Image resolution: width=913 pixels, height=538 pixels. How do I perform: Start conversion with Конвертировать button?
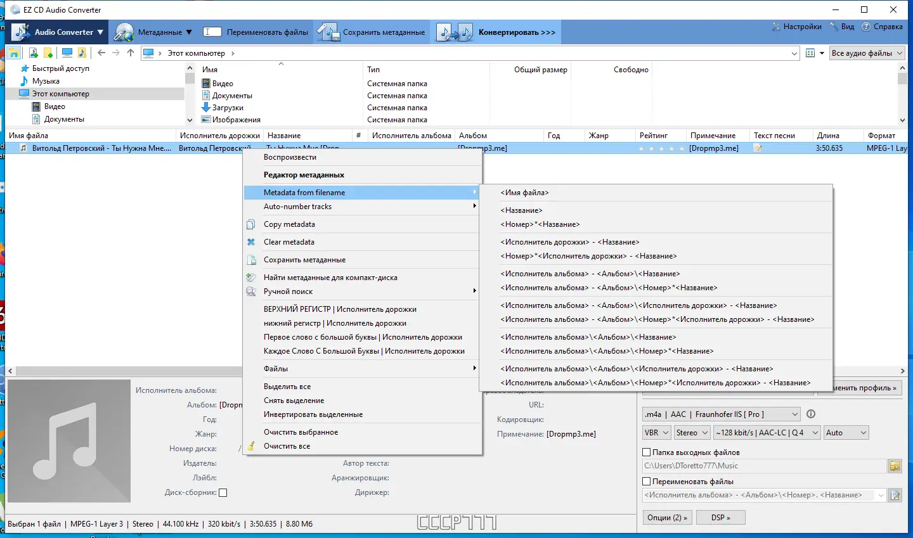pos(496,32)
